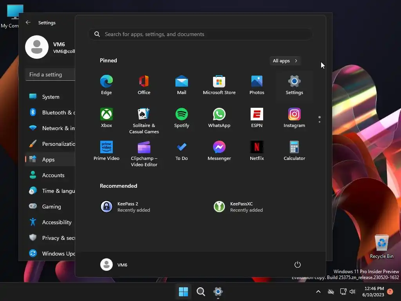This screenshot has width=401, height=301.
Task: Open Solitaire & Casual Games
Action: [x=144, y=121]
